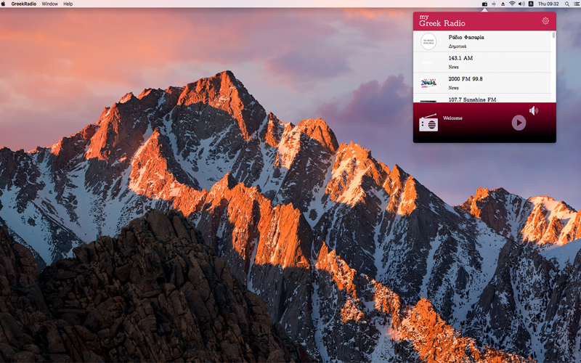Select the 2000 FM 99.8 station
581x363 pixels.
[x=482, y=83]
